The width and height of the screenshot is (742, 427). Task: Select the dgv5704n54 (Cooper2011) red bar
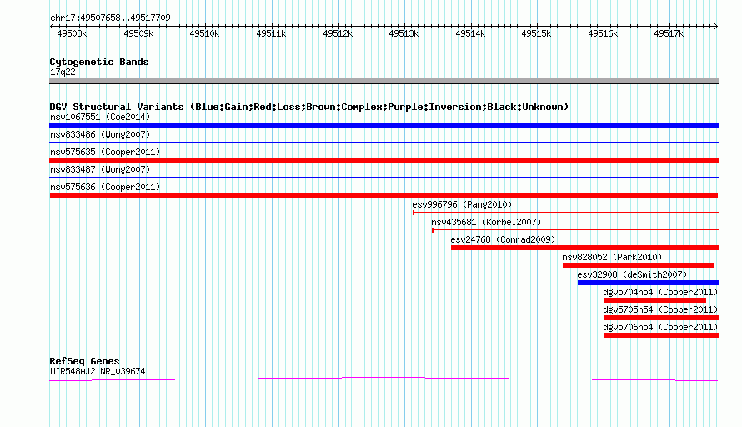point(654,300)
